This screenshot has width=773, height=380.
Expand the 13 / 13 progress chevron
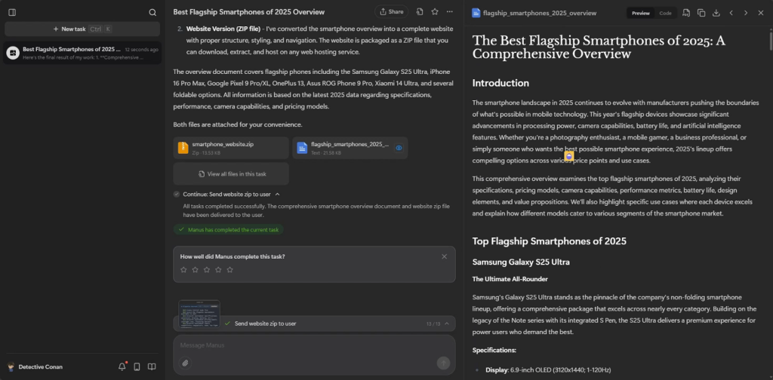coord(447,323)
